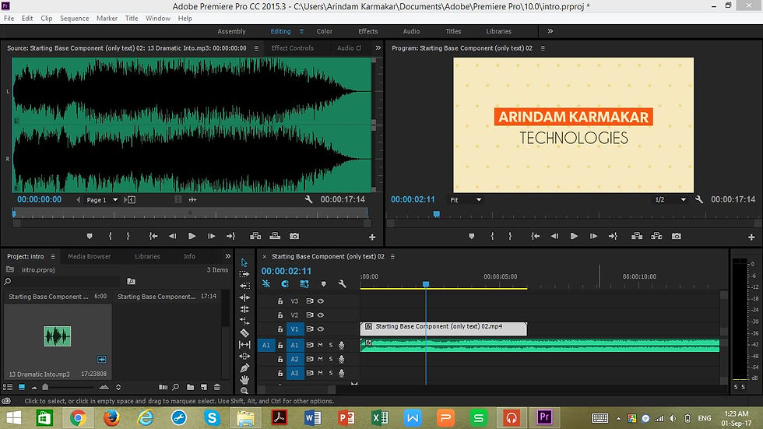Open the Marker menu
The image size is (763, 429).
[x=107, y=19]
